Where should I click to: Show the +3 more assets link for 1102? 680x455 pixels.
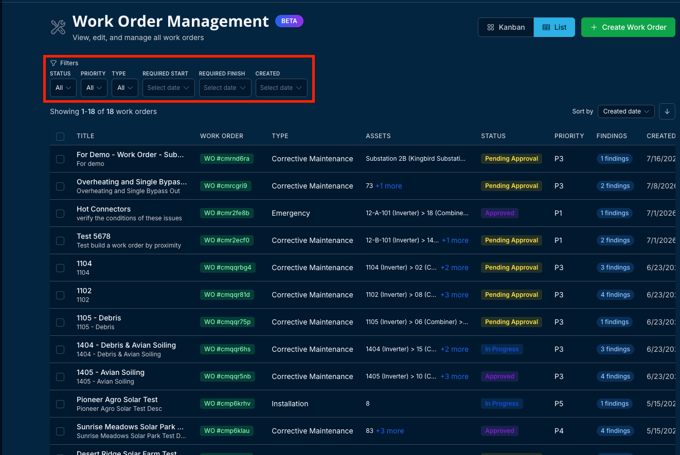click(455, 295)
